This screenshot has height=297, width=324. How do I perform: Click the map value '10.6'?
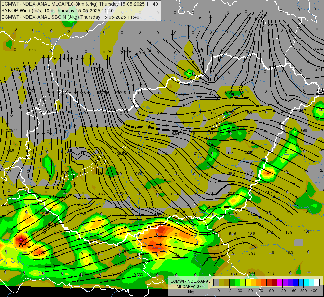pyautogui.click(x=251, y=233)
